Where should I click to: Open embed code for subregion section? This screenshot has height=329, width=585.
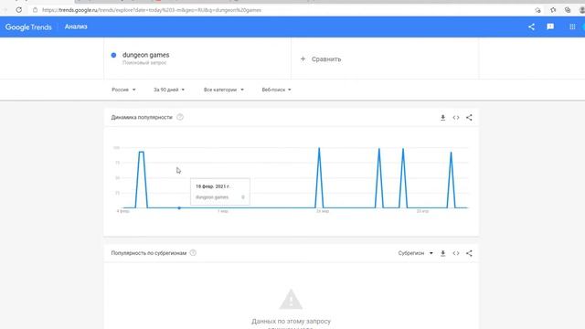click(456, 253)
